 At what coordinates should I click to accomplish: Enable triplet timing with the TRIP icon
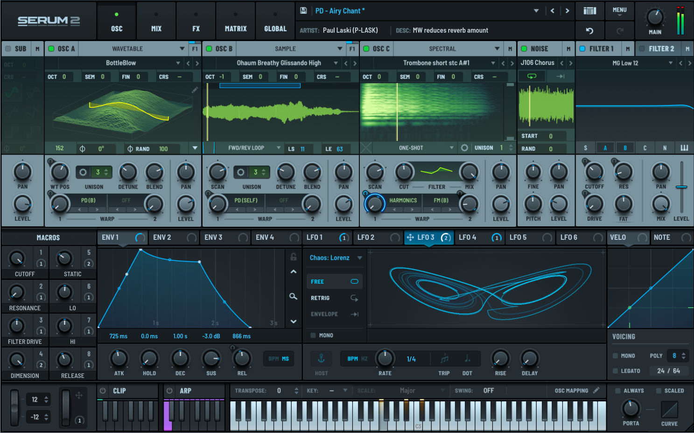click(444, 358)
